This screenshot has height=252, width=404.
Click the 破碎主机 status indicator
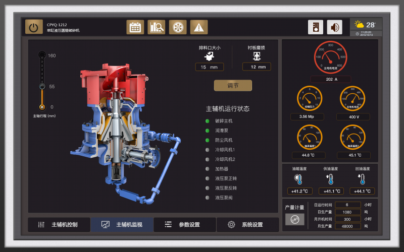click(x=207, y=121)
